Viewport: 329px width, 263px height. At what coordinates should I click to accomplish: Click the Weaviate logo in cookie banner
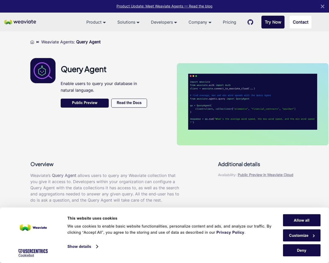click(x=34, y=228)
